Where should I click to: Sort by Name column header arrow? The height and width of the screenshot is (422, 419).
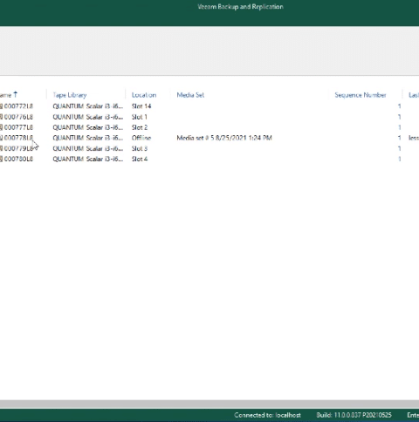click(x=16, y=94)
